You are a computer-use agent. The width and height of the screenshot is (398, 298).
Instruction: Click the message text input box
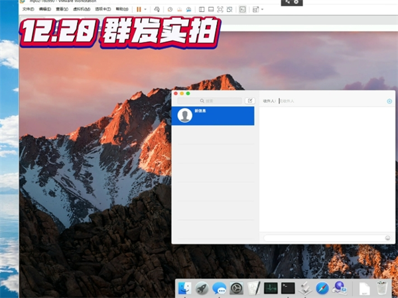(323, 238)
